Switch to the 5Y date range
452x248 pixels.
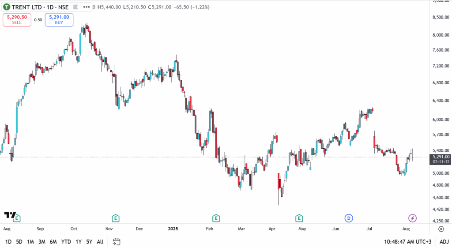89,242
